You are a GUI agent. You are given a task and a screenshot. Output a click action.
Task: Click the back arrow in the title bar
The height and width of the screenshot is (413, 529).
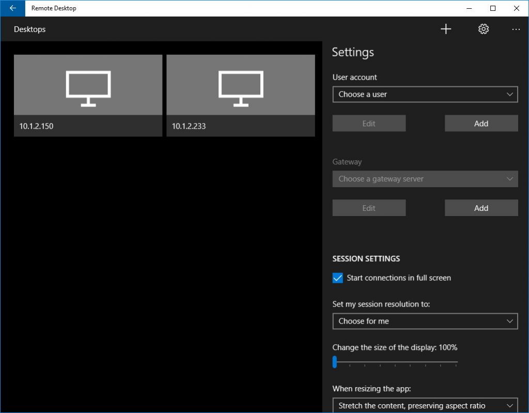tap(12, 8)
